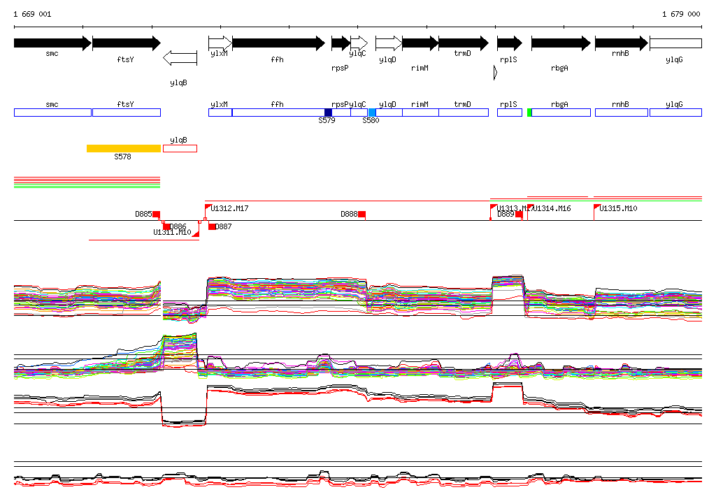Select the blue trmD annotation box
The width and height of the screenshot is (716, 499).
(x=464, y=113)
